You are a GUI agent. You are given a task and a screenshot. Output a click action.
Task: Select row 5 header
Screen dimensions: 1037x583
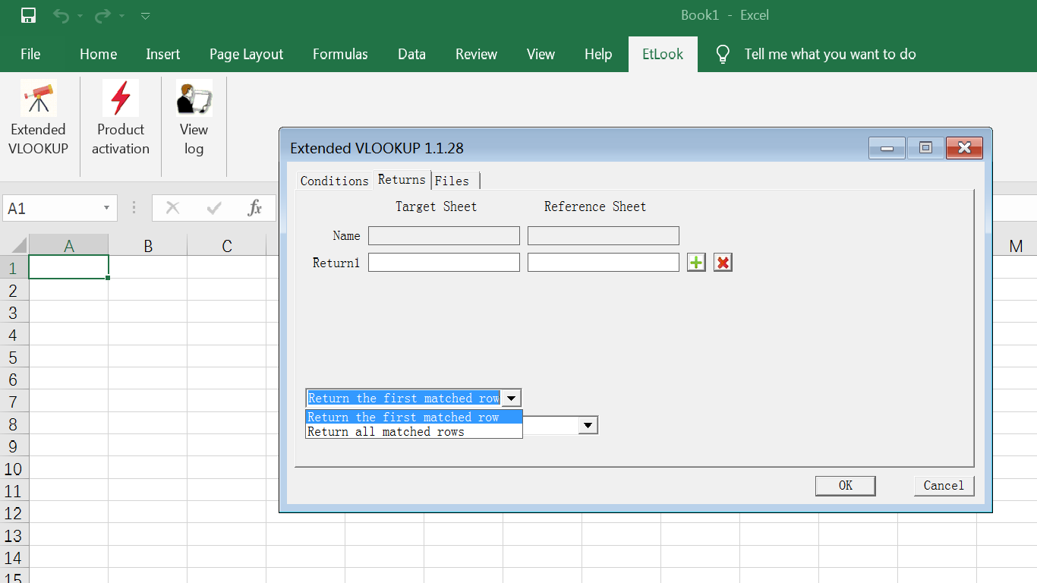[13, 357]
